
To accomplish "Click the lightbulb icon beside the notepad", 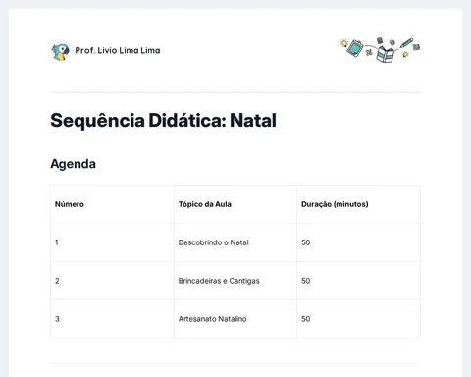I will pos(344,43).
